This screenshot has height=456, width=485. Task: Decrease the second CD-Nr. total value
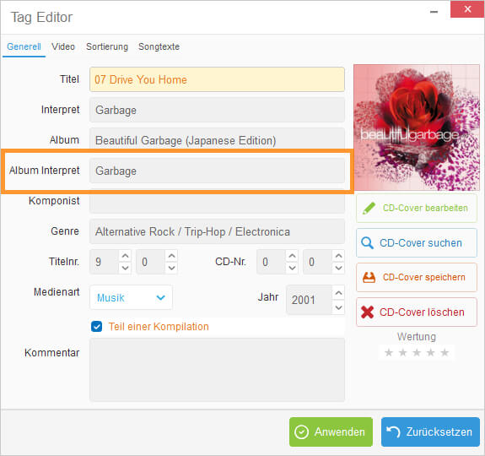[x=339, y=268]
